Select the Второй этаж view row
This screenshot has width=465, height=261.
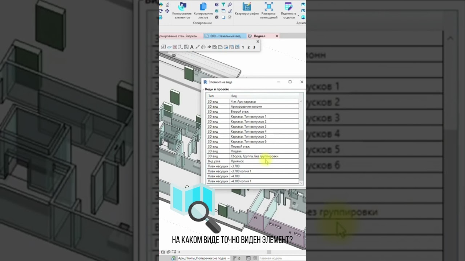(253, 112)
